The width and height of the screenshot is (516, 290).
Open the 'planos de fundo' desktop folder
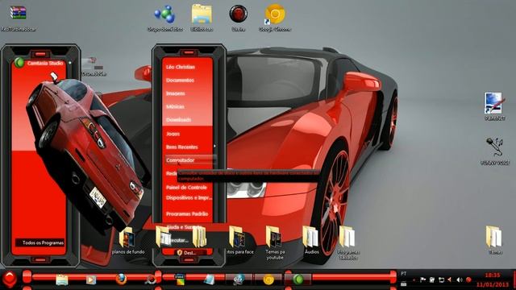tap(127, 238)
